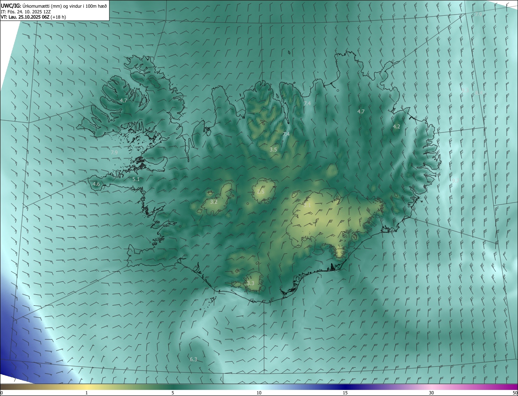Viewport: 518px width, 396px height.
Task: Click the colour scale tick label "30"
Action: [431, 393]
